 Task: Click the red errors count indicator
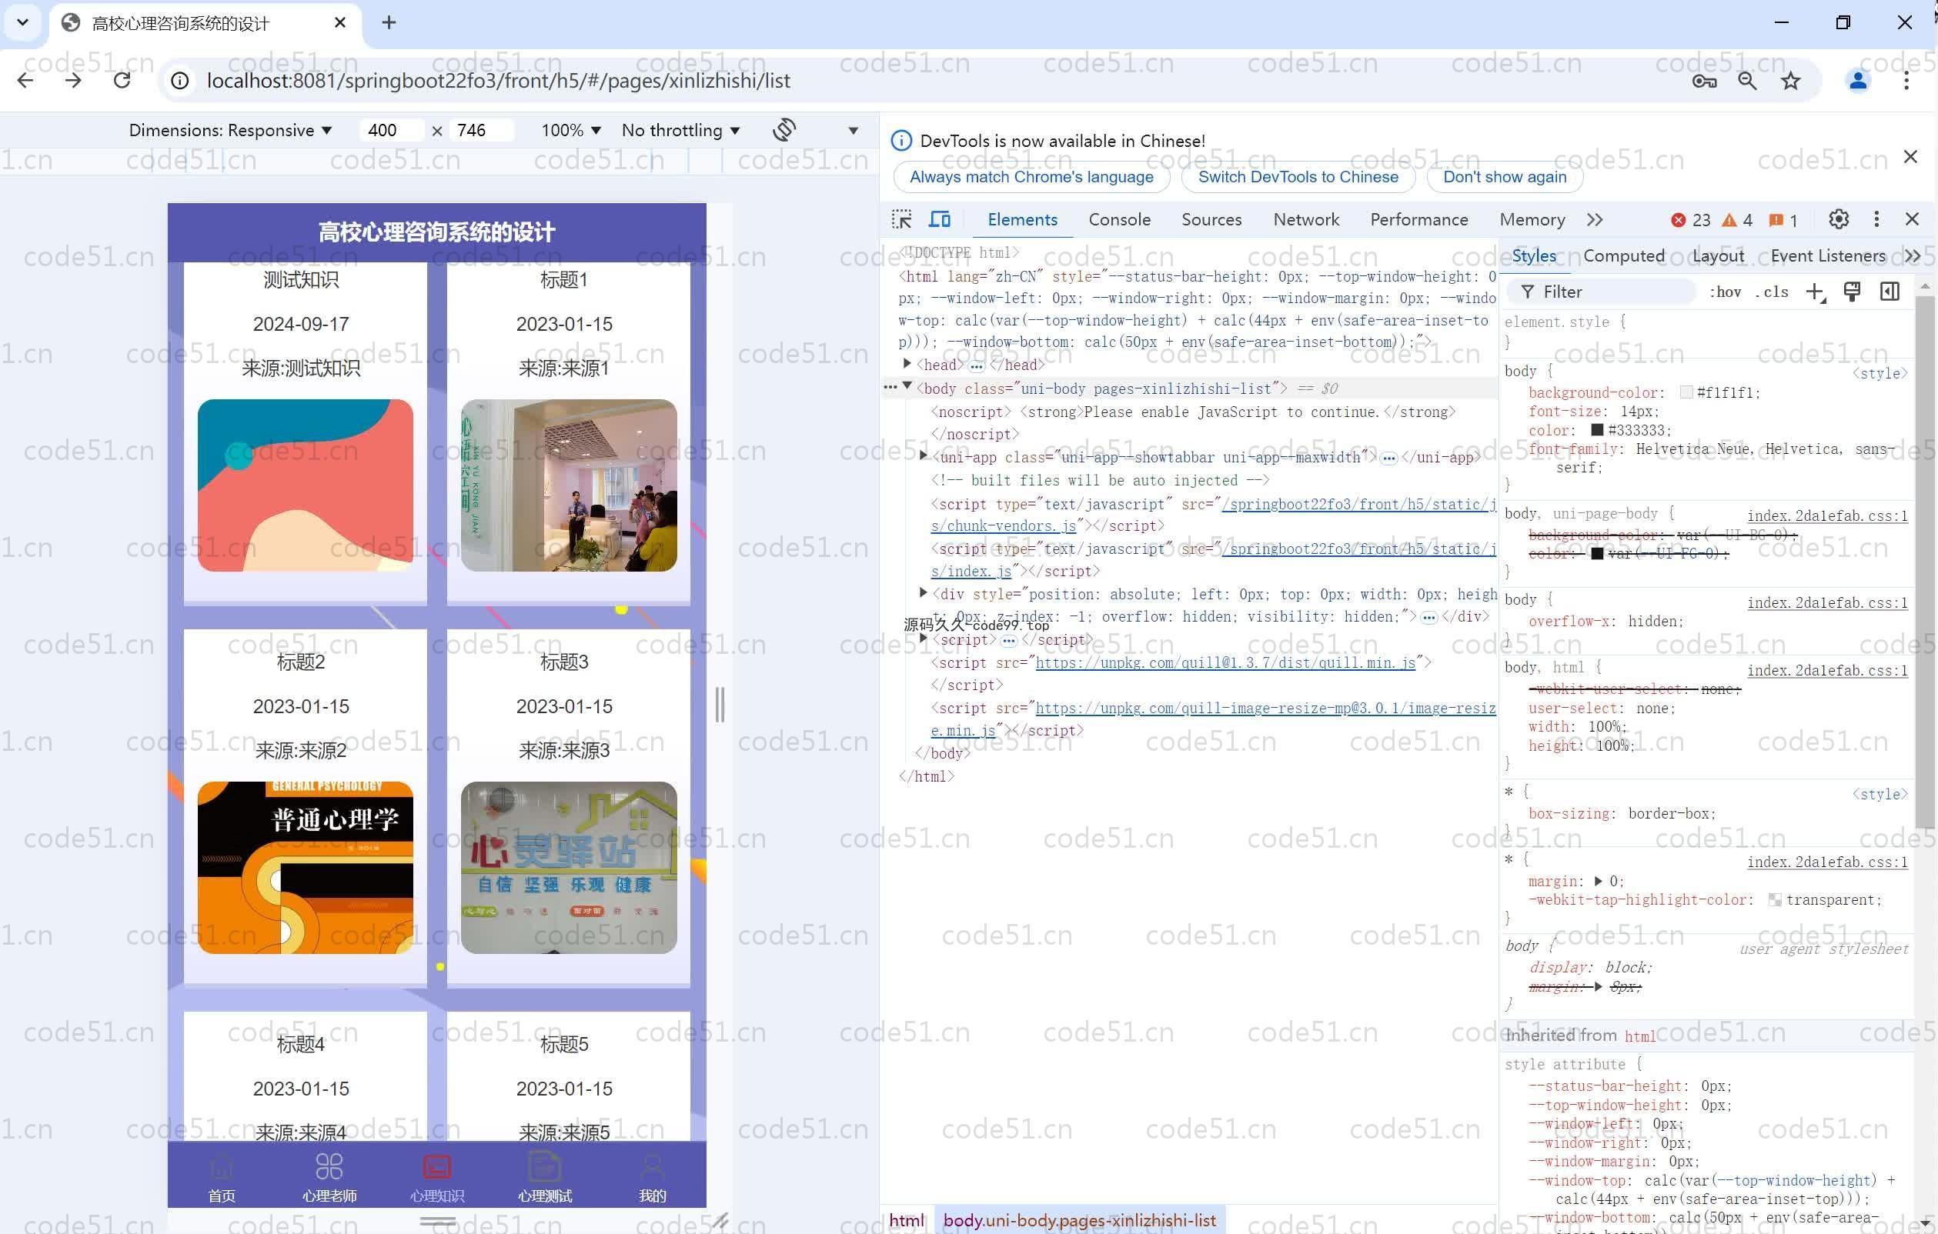point(1690,221)
